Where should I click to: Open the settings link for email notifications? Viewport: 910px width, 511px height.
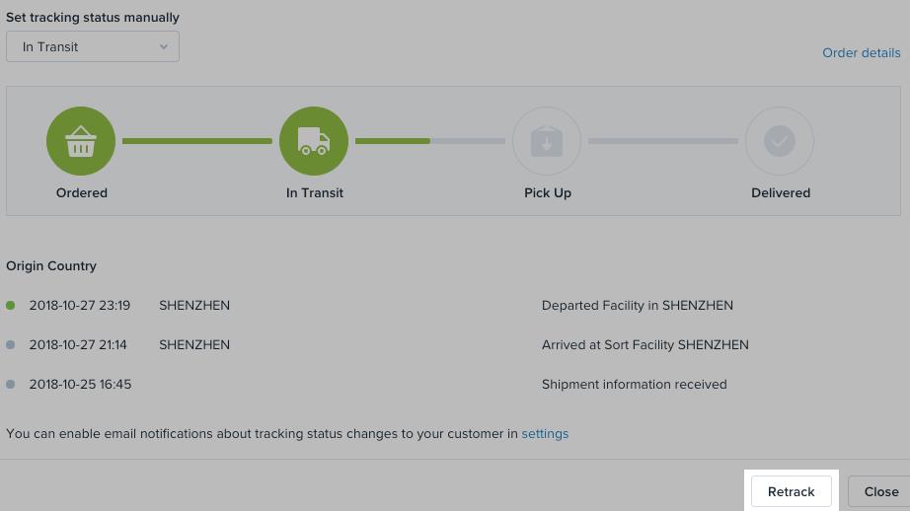point(545,434)
